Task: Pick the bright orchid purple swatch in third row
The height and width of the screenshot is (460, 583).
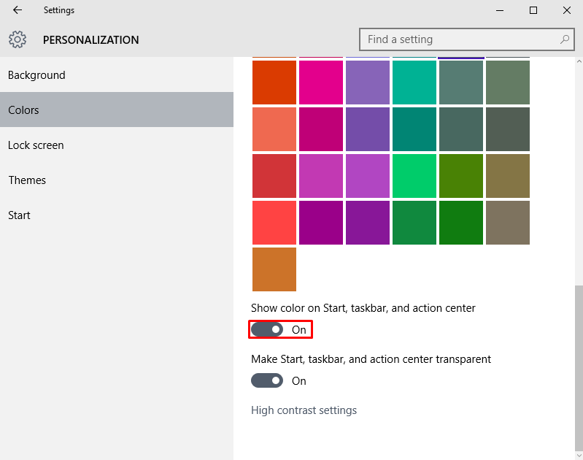Action: [x=368, y=176]
